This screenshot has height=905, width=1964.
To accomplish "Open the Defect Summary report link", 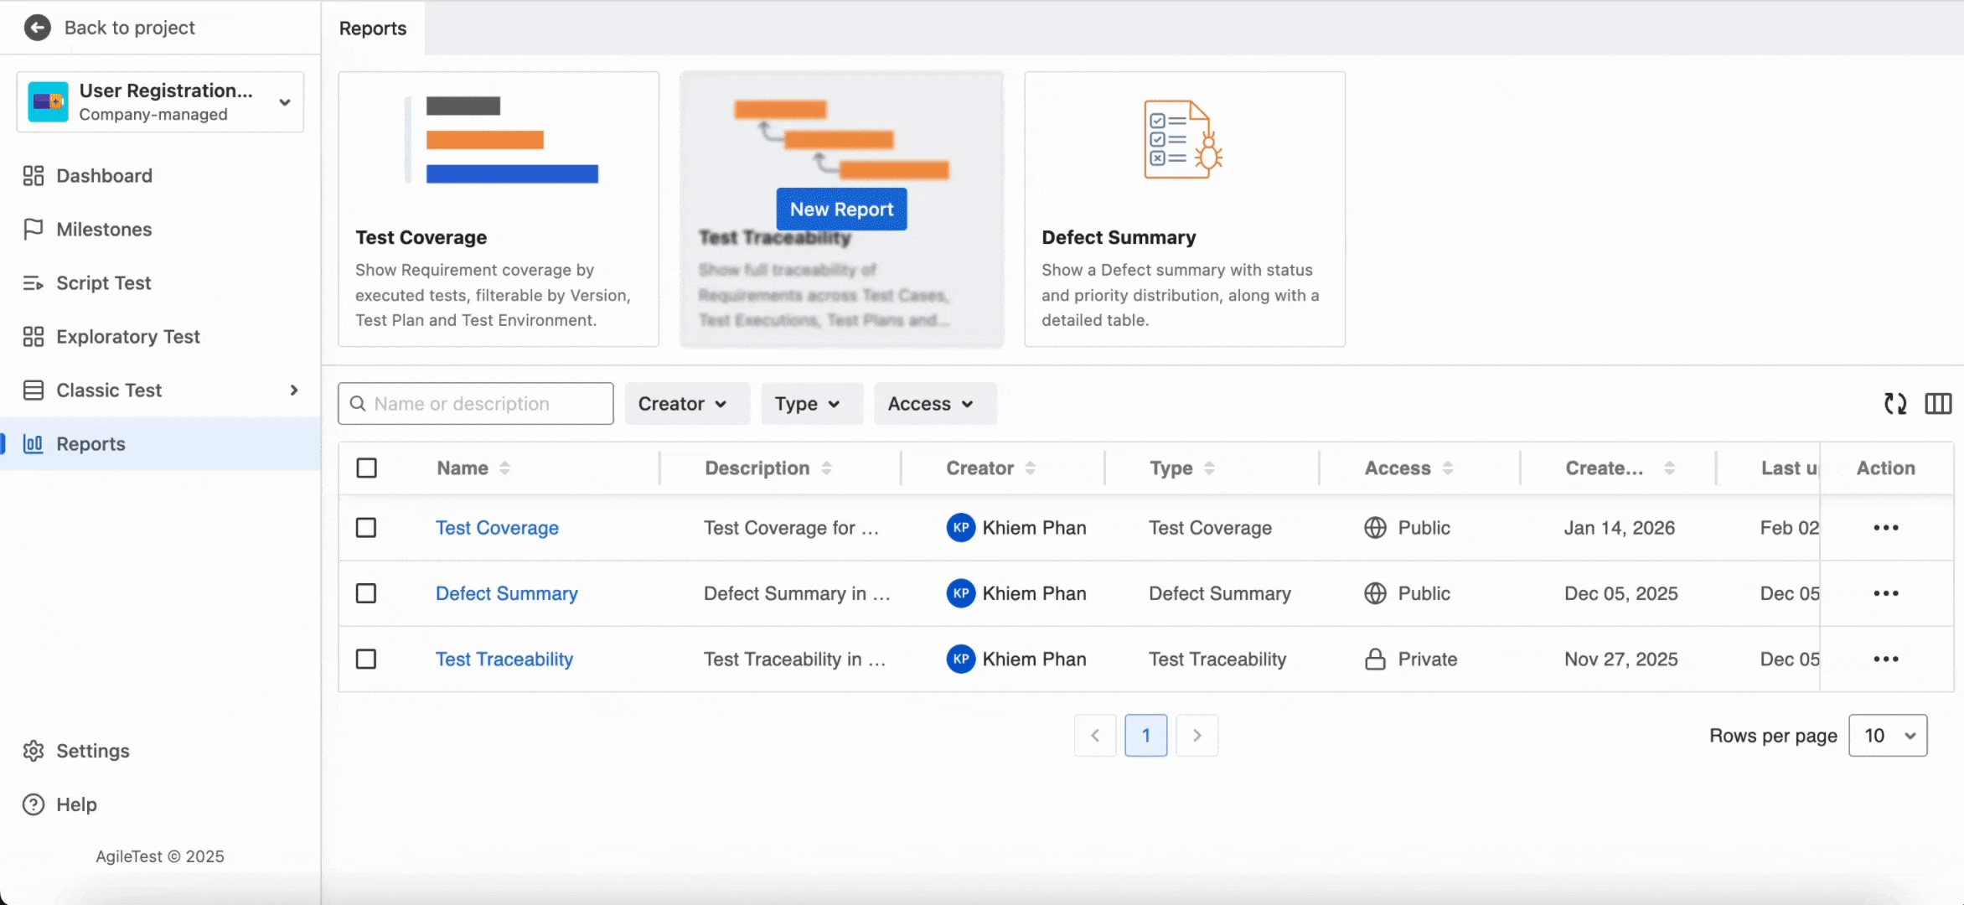I will pyautogui.click(x=506, y=593).
